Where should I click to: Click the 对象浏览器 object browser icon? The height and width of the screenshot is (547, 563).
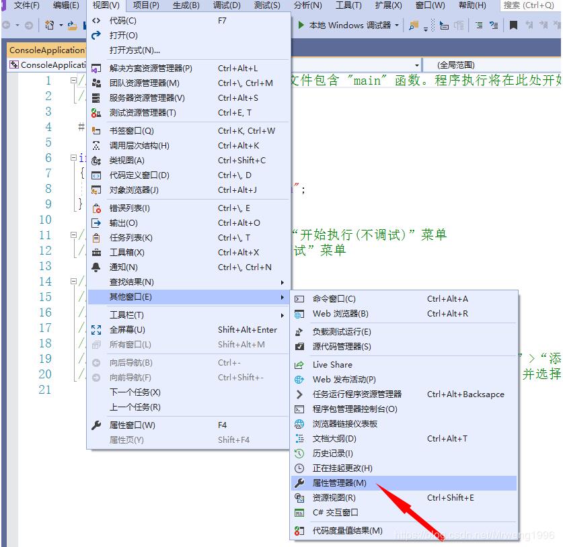click(96, 190)
